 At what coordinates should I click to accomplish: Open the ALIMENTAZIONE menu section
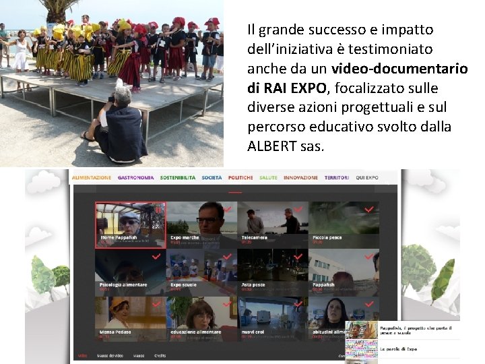[x=91, y=178]
